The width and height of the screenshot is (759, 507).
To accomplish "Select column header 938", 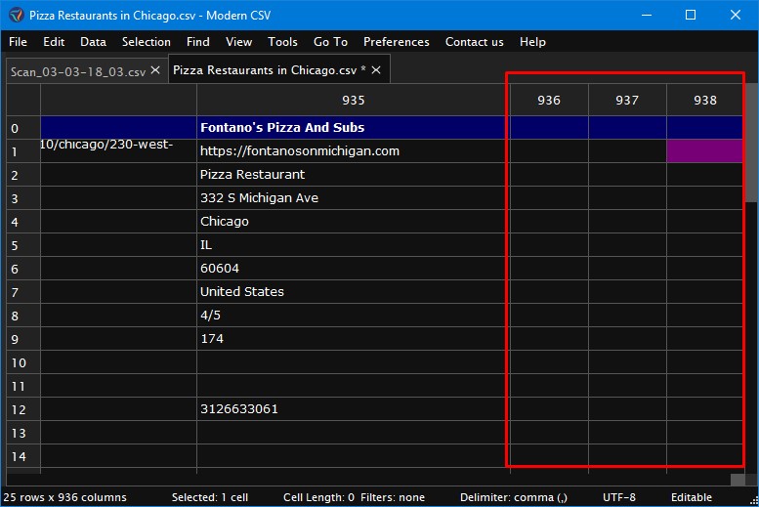I will tap(705, 101).
